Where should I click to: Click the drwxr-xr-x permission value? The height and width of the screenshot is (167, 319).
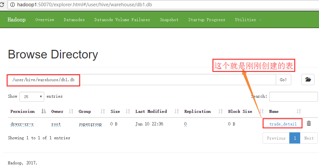[22, 124]
